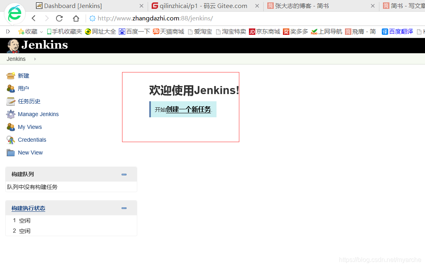Click the 收藏 star favorites icon
Image resolution: width=425 pixels, height=267 pixels.
(21, 32)
